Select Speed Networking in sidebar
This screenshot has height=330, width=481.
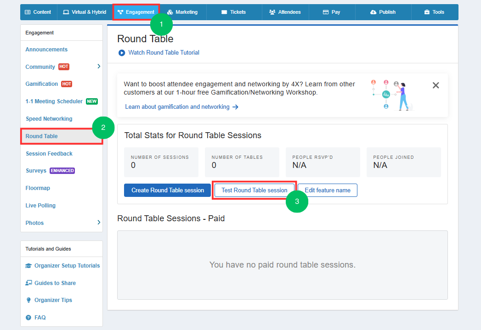(49, 119)
